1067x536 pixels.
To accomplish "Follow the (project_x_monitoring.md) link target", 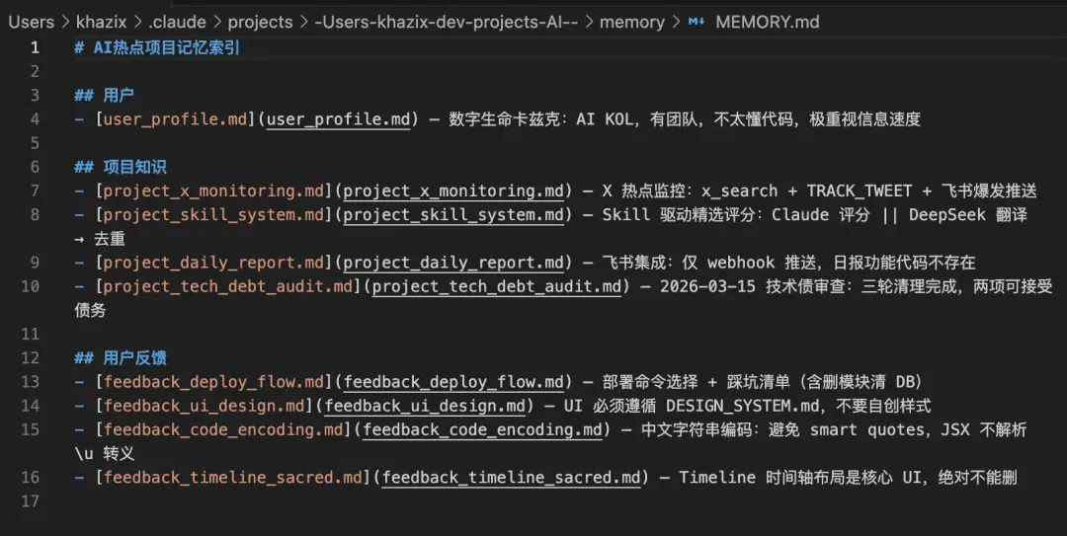I will tap(453, 191).
